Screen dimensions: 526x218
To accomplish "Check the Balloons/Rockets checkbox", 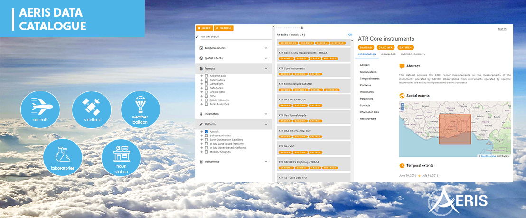I will coord(207,136).
